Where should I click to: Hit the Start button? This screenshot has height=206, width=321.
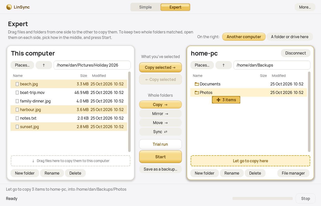click(160, 157)
